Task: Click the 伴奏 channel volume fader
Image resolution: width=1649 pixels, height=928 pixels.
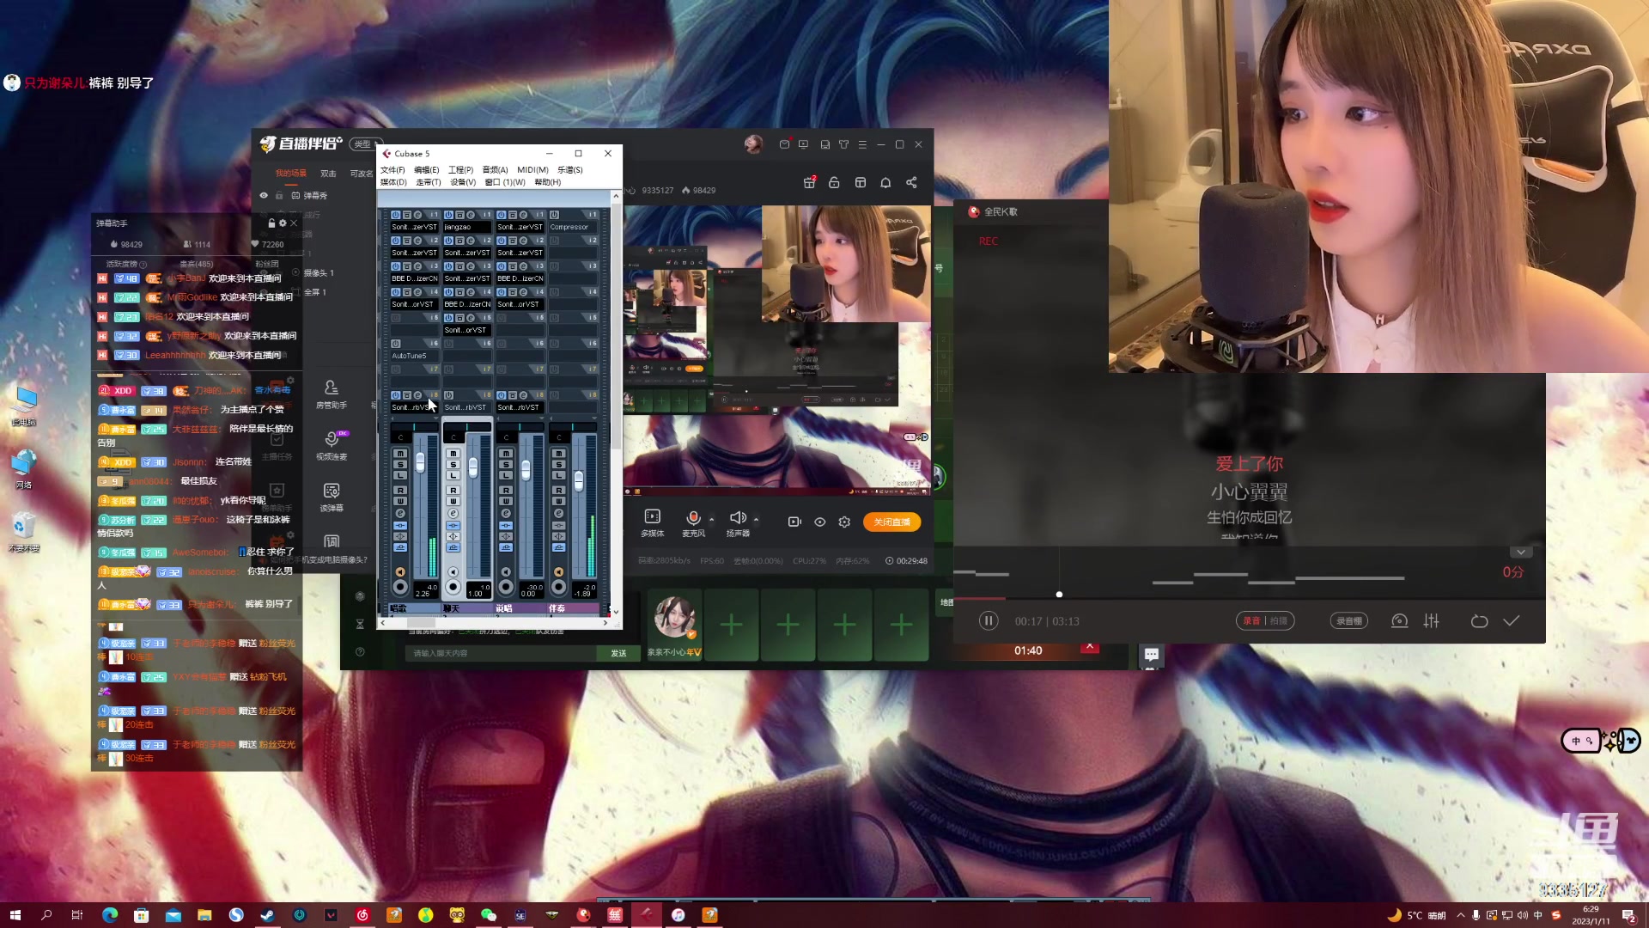Action: (x=579, y=481)
